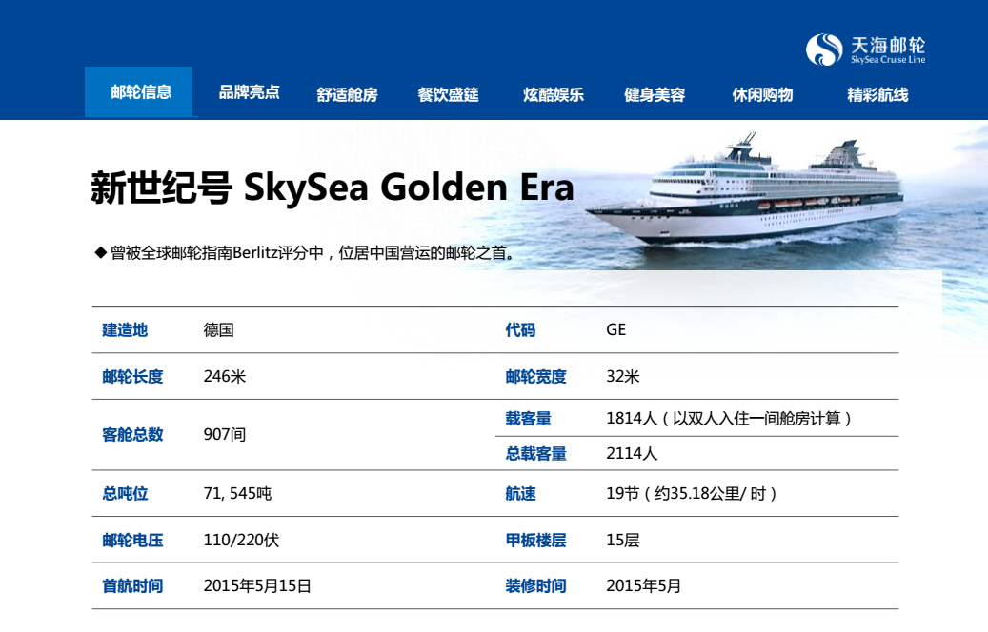Click the 装修时间 value 2015年5月
This screenshot has width=988, height=632.
643,586
